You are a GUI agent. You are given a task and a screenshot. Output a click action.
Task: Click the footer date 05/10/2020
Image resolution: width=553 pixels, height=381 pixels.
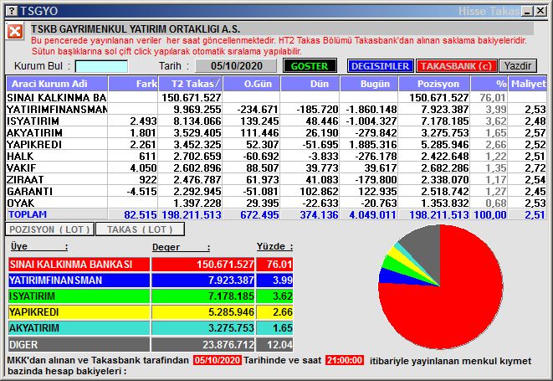pos(218,360)
